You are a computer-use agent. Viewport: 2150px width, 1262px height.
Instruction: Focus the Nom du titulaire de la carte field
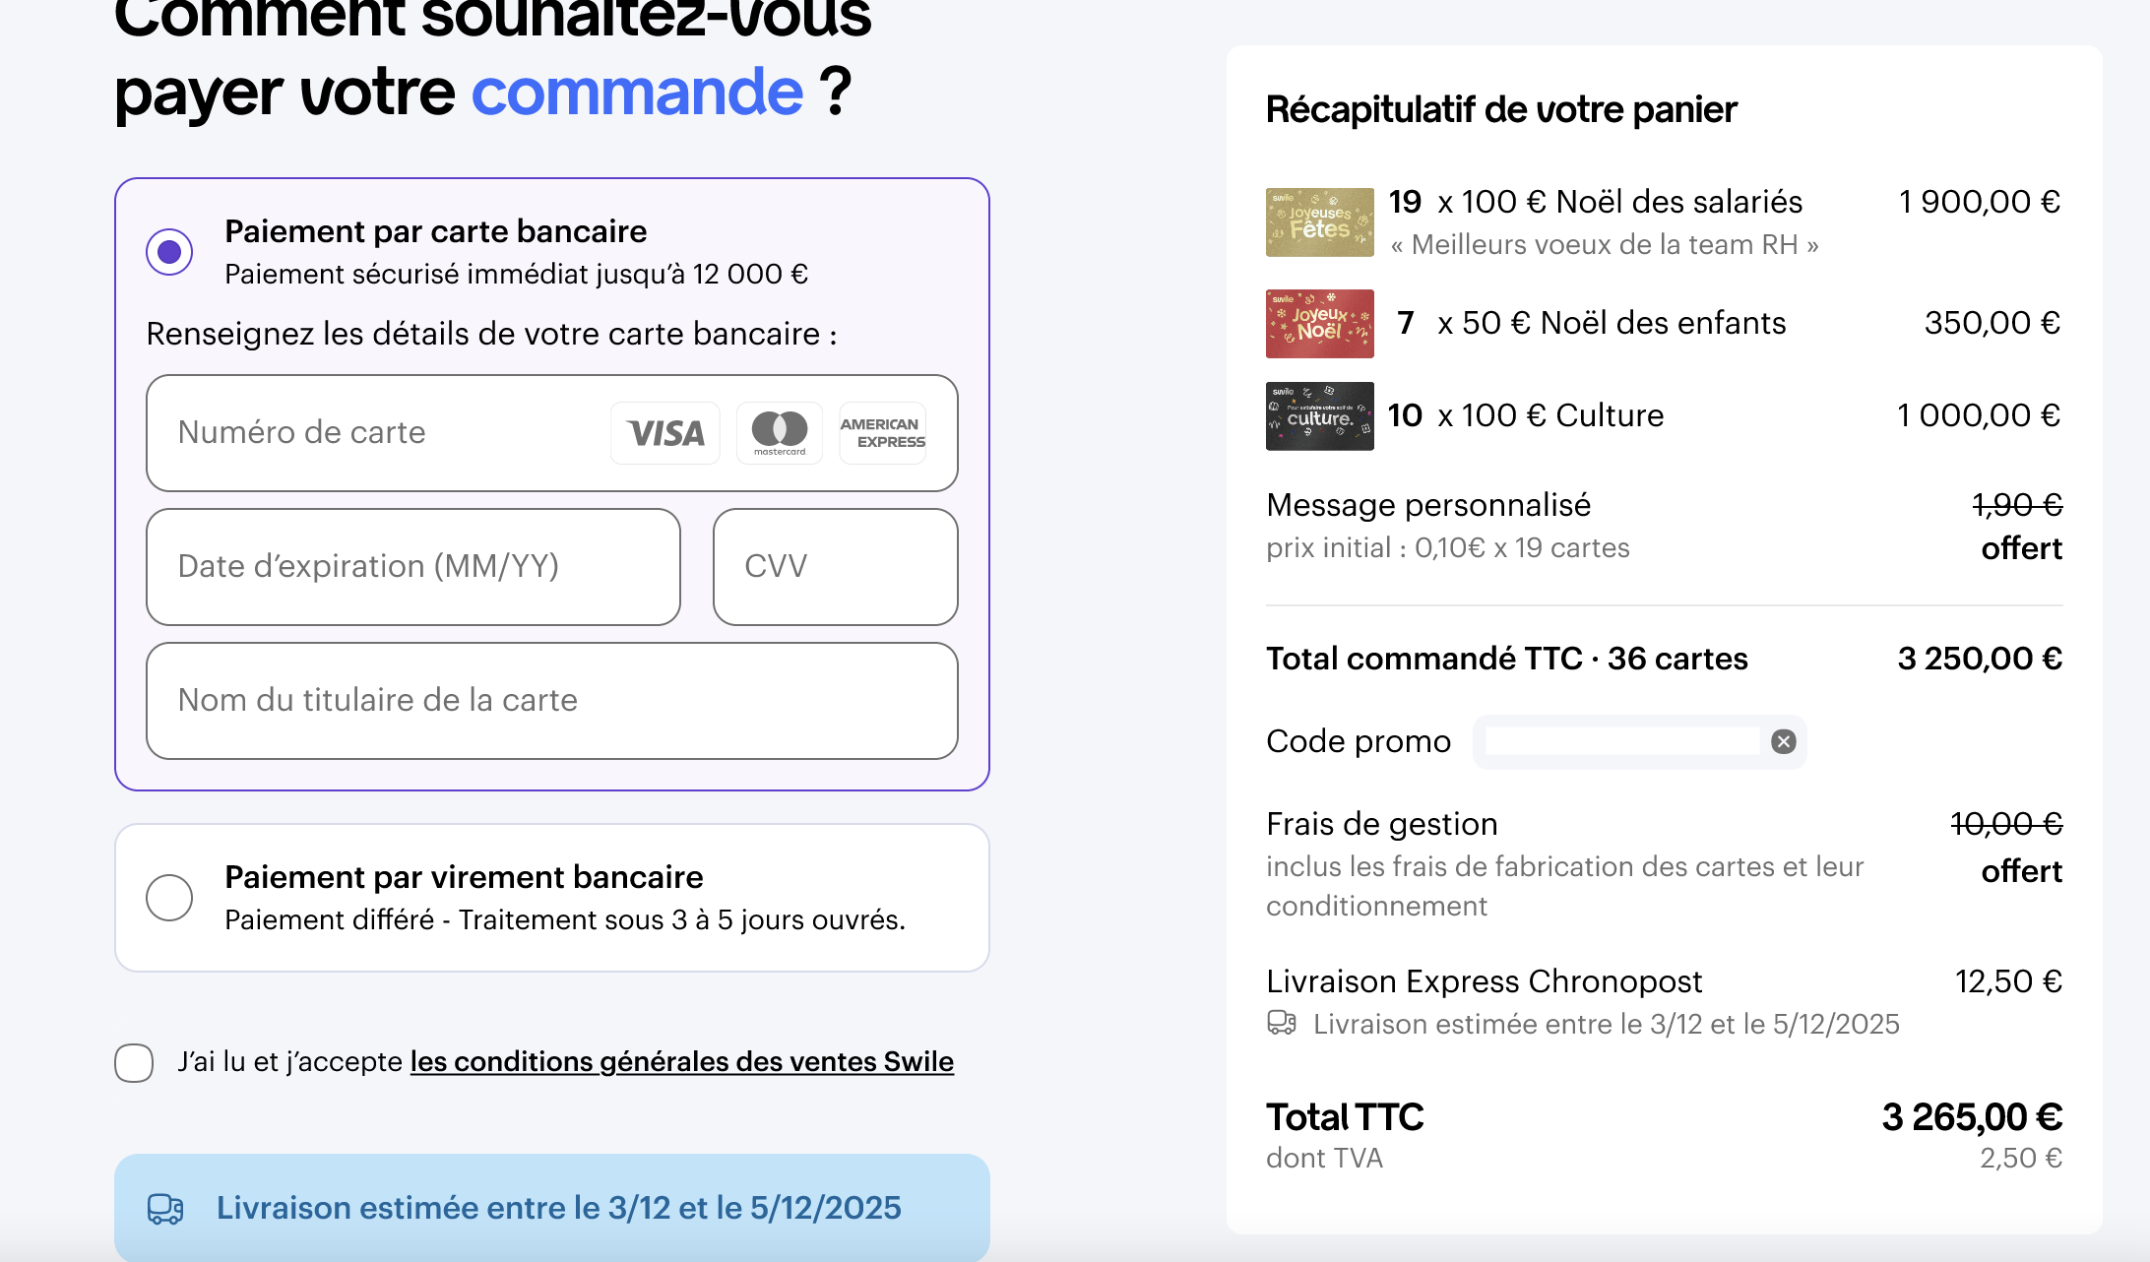551,701
